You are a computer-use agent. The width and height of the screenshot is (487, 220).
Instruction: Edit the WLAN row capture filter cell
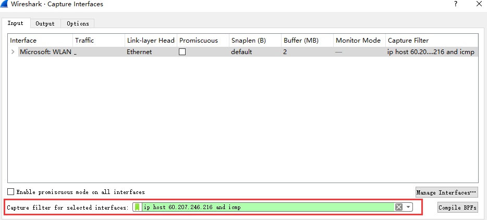(x=431, y=52)
